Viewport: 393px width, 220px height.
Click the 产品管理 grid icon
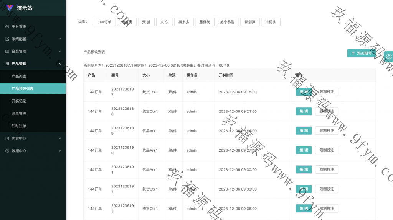point(7,64)
